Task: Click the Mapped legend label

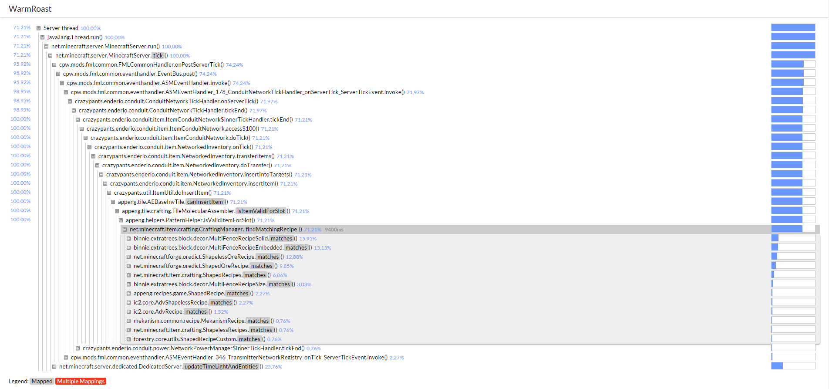Action: pos(42,381)
